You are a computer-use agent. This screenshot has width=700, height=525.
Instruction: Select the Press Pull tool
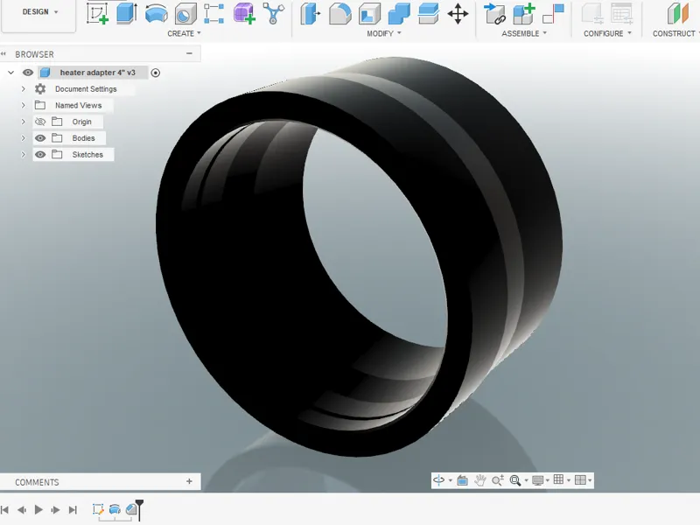[x=311, y=13]
